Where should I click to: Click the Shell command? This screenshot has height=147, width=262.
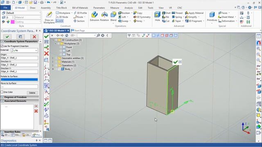[x=167, y=13]
